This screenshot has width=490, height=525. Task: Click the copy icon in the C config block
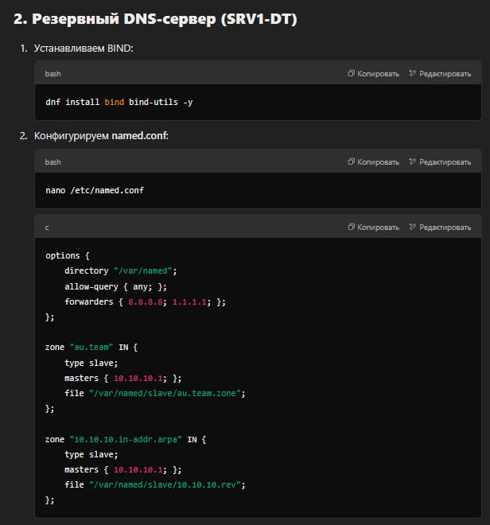pyautogui.click(x=352, y=227)
